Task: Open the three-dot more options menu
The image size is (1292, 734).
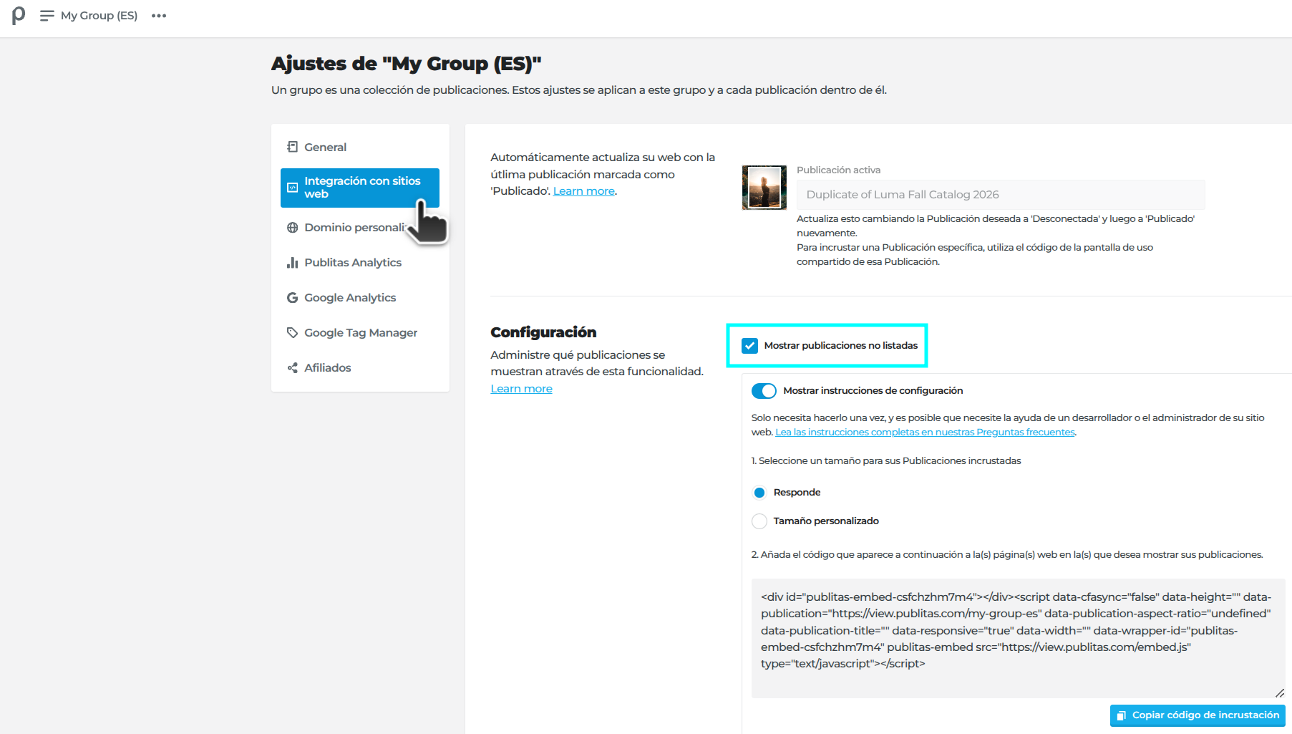Action: pyautogui.click(x=159, y=16)
